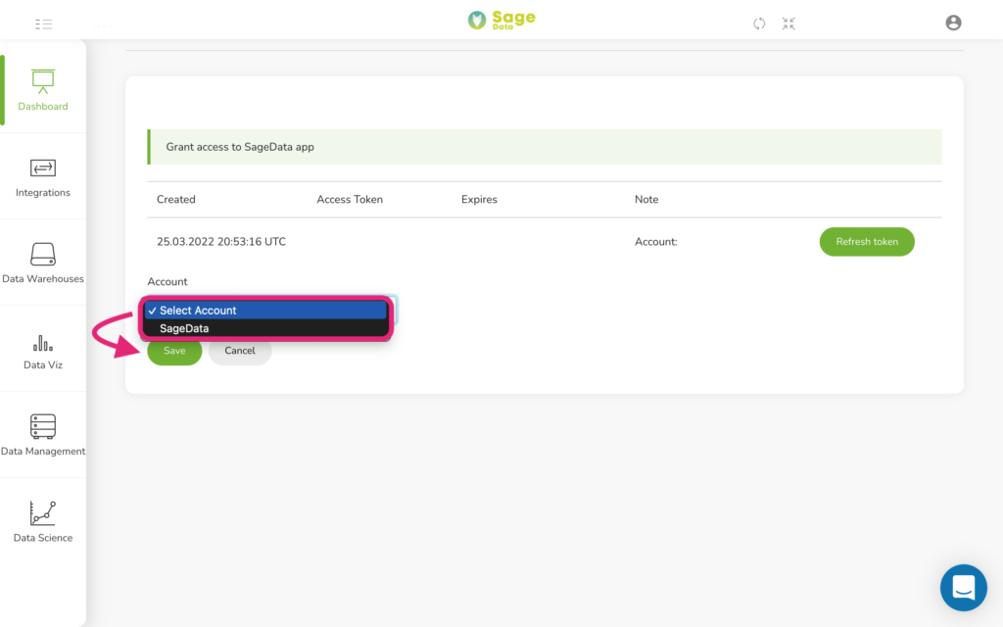
Task: Click the Account field label
Action: click(x=167, y=281)
